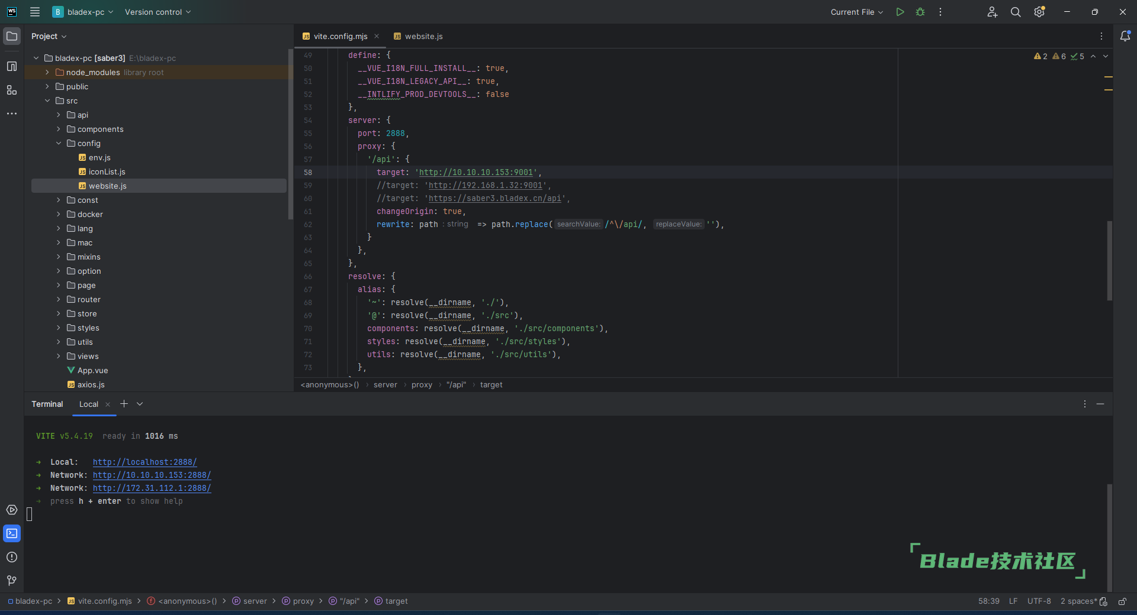Expand the public folder

coord(47,86)
